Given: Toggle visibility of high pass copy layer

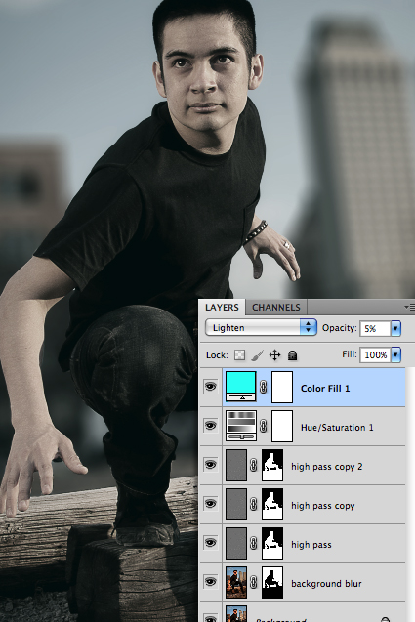Looking at the screenshot, I should tap(210, 504).
